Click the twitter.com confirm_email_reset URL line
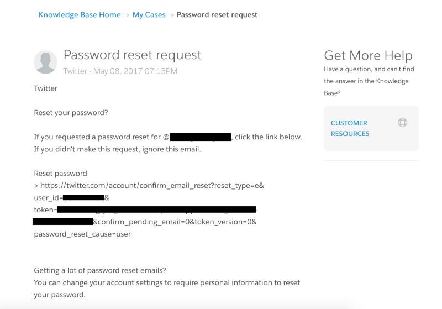The height and width of the screenshot is (309, 442). pos(152,186)
